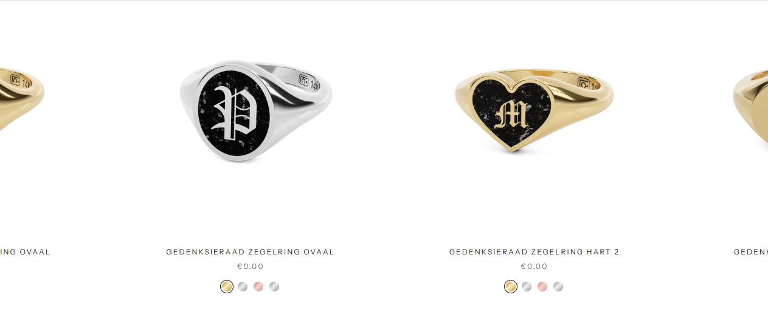The height and width of the screenshot is (320, 768).
Task: Click the 14K hallmark inside the silver ring band
Action: 314,84
